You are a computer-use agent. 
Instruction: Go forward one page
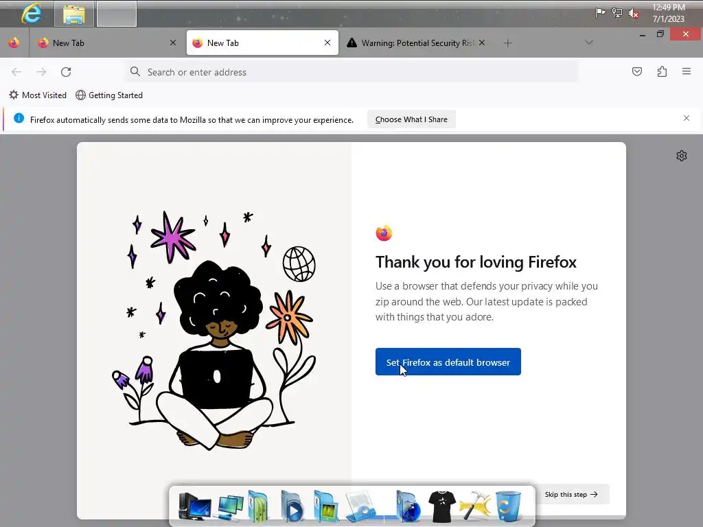[41, 71]
